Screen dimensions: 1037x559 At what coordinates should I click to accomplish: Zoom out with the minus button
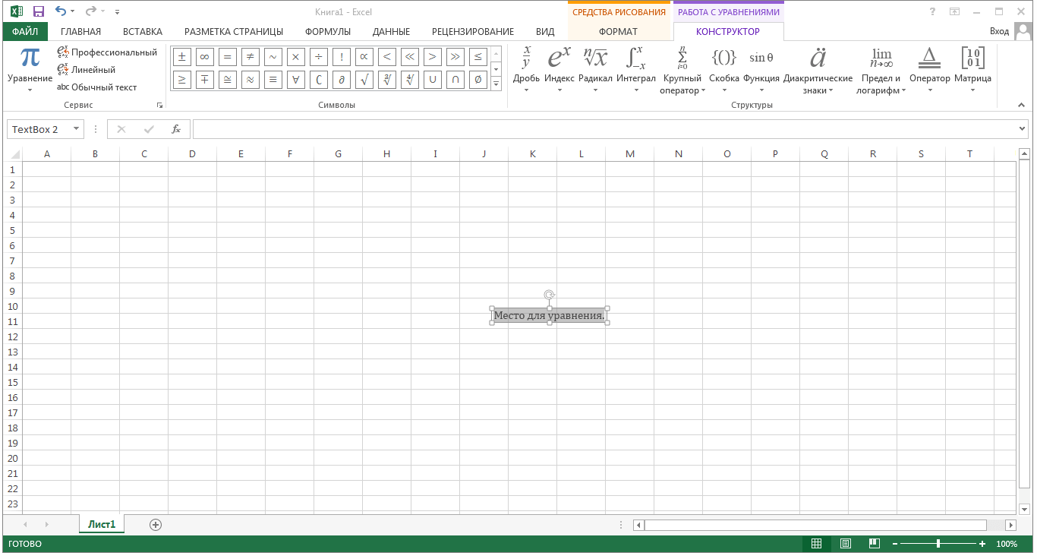(x=895, y=544)
